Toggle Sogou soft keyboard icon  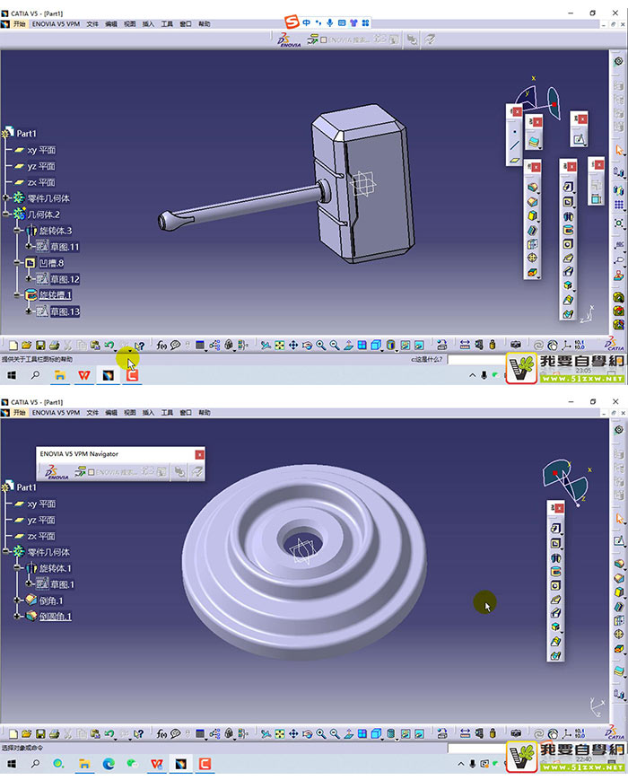pyautogui.click(x=342, y=22)
